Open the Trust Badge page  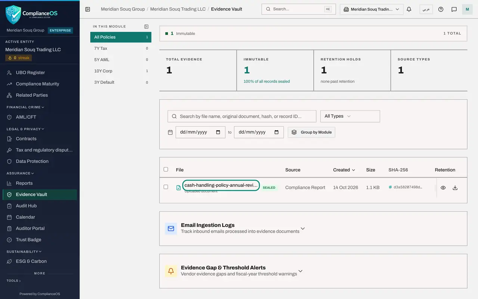(x=40, y=240)
